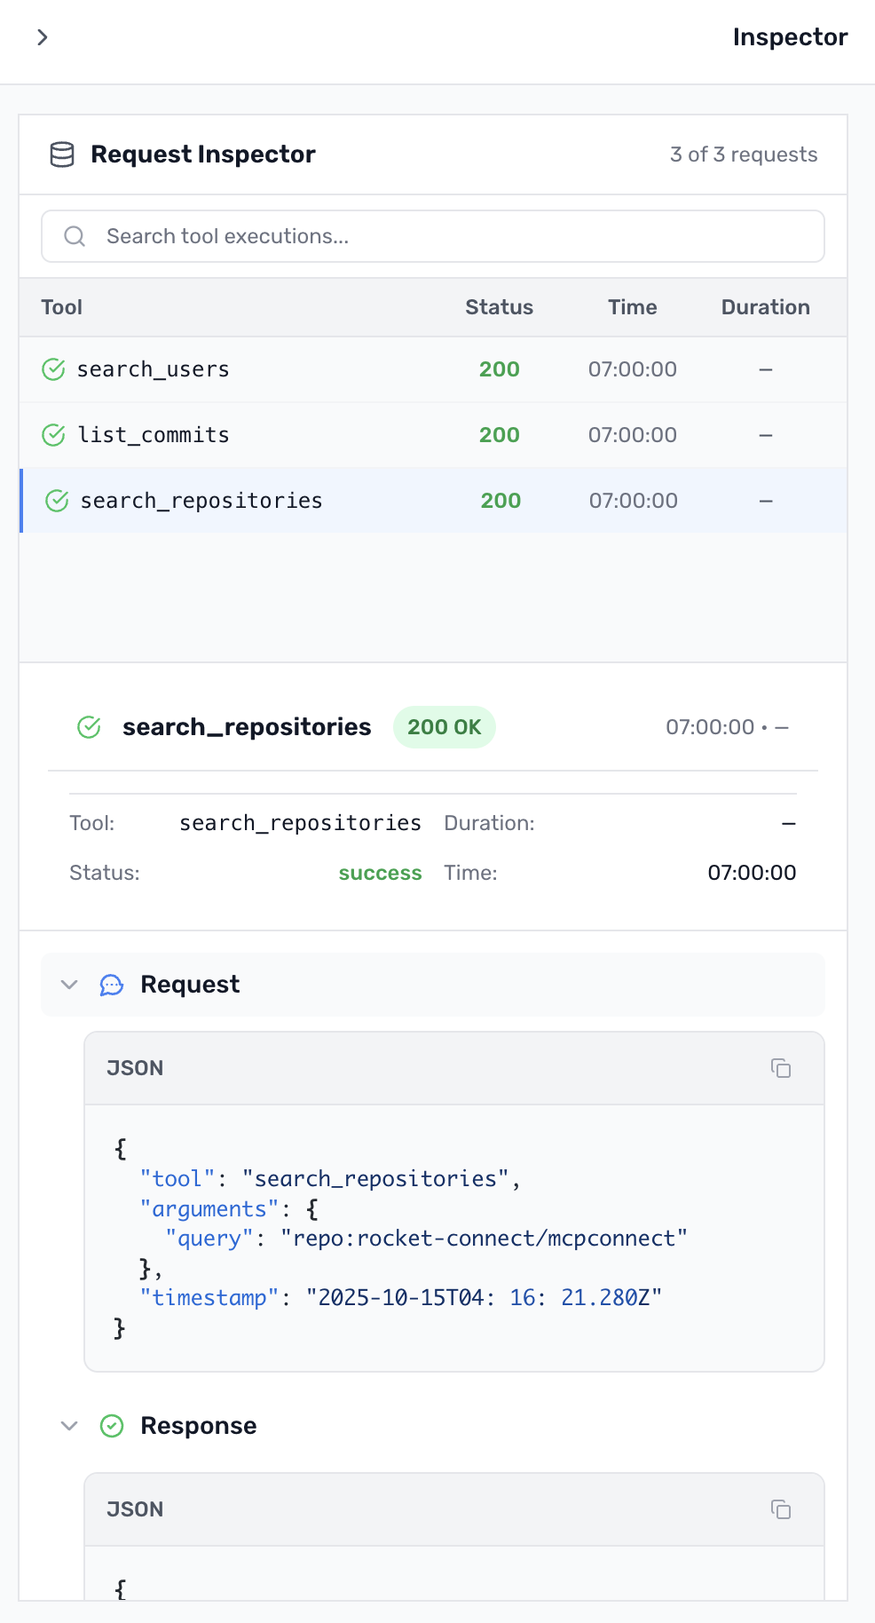Collapse the Response section chevron

pyautogui.click(x=69, y=1426)
